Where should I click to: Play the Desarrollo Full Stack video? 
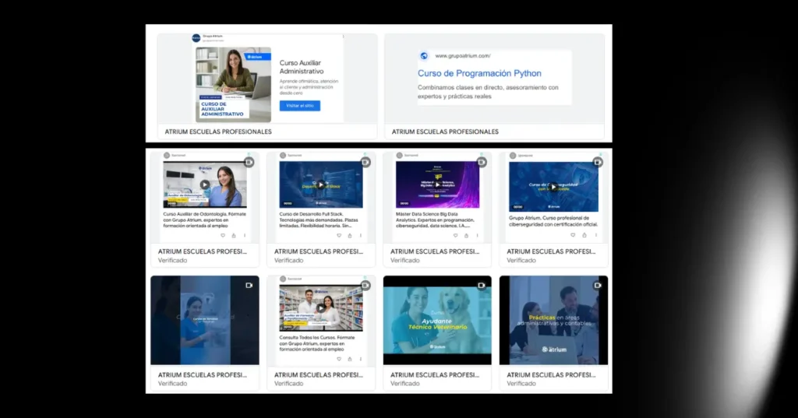tap(320, 184)
